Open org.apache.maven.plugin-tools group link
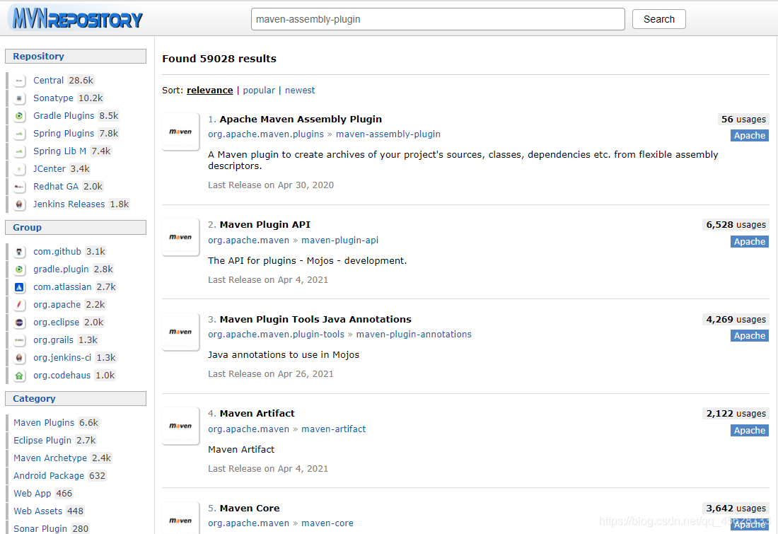 276,335
